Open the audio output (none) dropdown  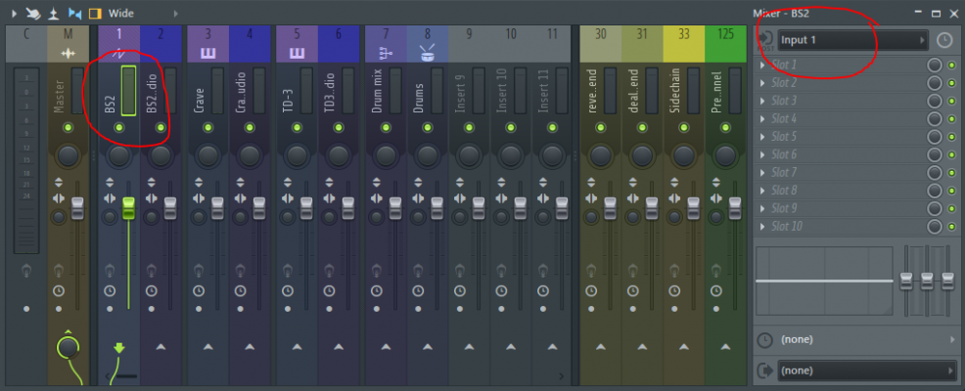[x=866, y=370]
